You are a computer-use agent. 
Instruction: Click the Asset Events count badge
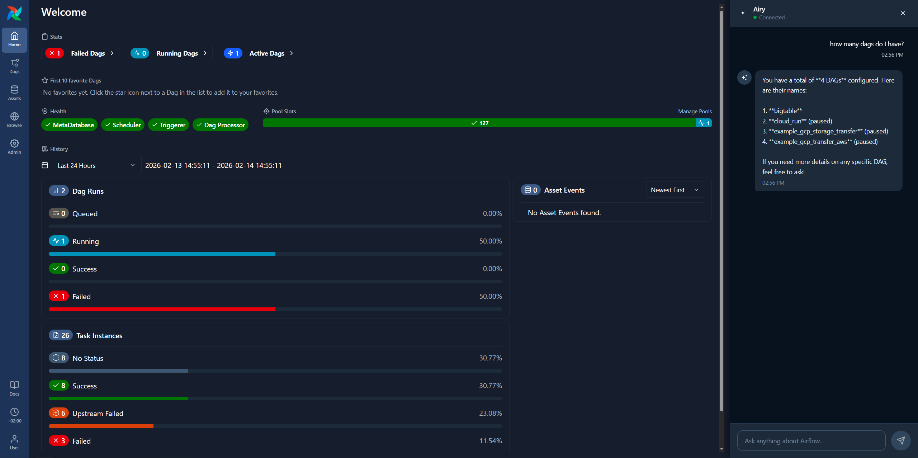click(531, 190)
